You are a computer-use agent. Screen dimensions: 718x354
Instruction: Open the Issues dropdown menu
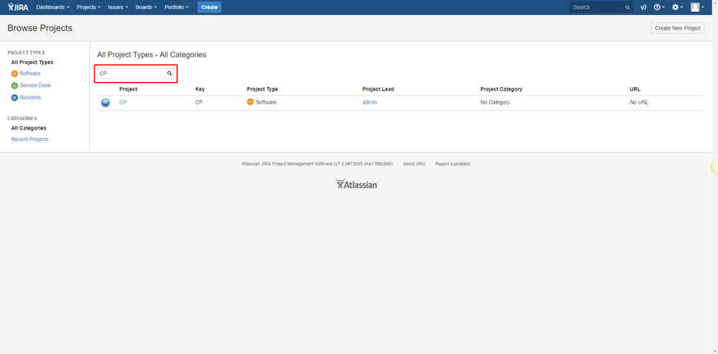click(118, 7)
